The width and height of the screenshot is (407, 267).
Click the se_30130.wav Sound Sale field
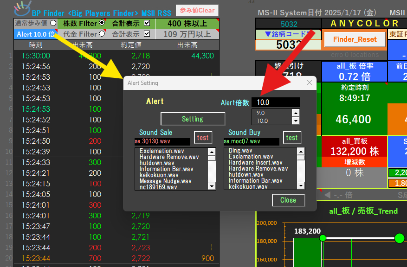pyautogui.click(x=162, y=141)
